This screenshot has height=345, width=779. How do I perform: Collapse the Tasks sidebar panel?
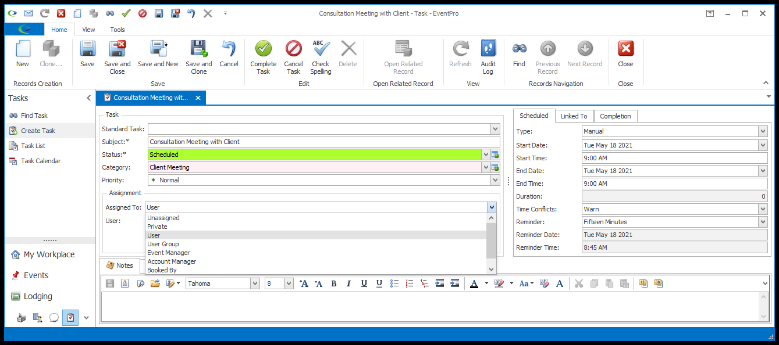88,98
